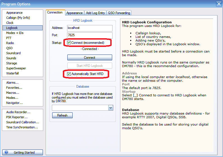Open the Add Log Entry tab
Viewport: 223px width, 157px height.
pos(95,13)
